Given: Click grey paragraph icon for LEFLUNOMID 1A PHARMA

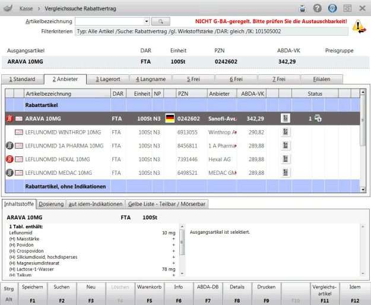Looking at the screenshot, I should point(9,146).
